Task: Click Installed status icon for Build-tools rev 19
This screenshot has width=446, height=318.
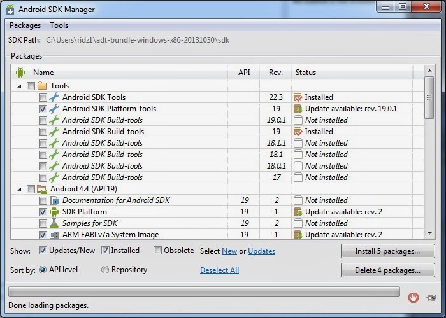Action: 298,132
